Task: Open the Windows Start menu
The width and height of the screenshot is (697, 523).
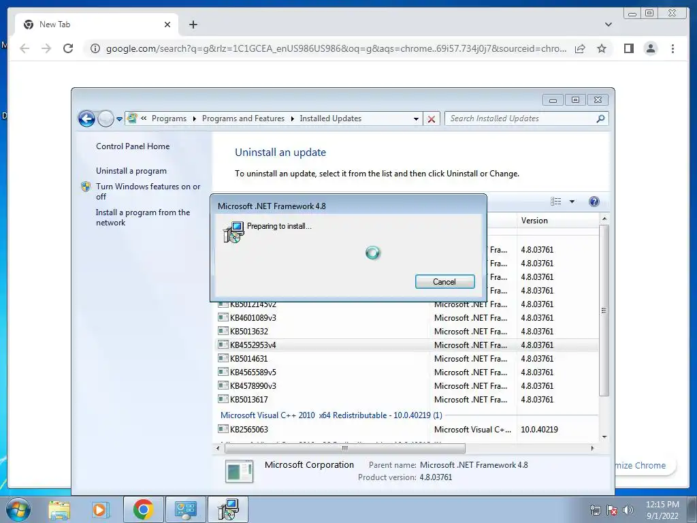Action: [18, 509]
